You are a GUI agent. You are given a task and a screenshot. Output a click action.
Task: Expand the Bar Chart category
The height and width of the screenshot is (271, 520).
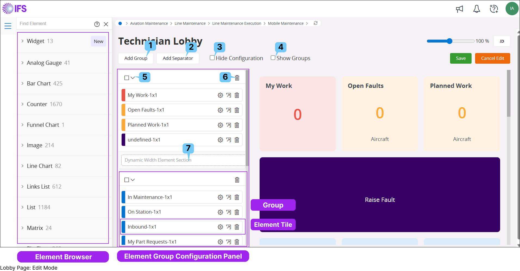(22, 84)
